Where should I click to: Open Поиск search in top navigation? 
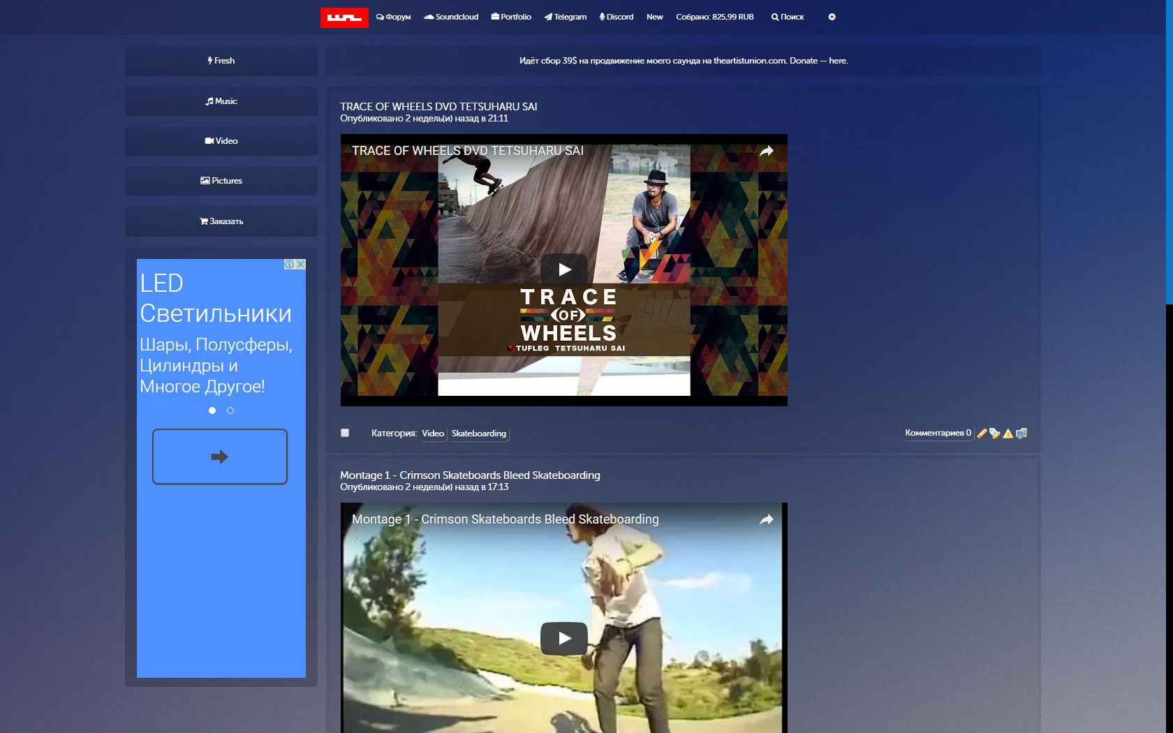click(788, 17)
